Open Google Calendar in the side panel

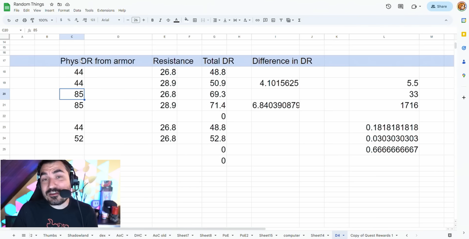coord(463,21)
